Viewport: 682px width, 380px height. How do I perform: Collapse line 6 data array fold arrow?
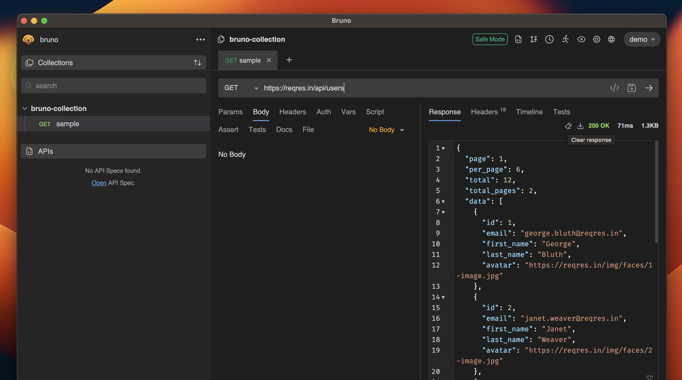pyautogui.click(x=443, y=202)
